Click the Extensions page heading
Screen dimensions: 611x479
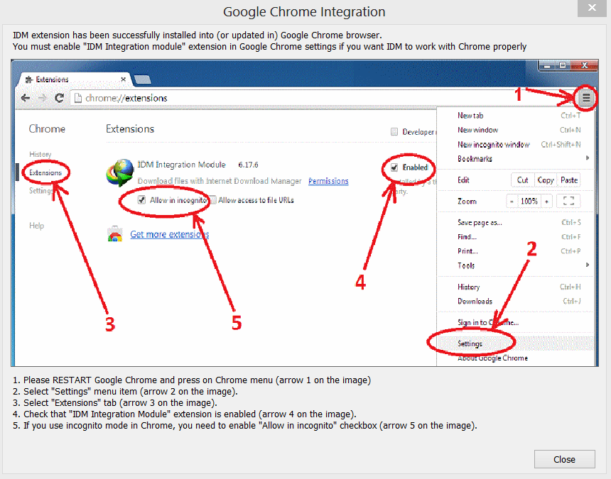coord(130,128)
